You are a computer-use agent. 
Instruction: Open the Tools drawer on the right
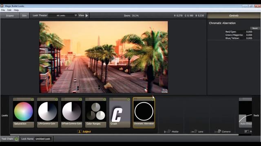[256, 115]
